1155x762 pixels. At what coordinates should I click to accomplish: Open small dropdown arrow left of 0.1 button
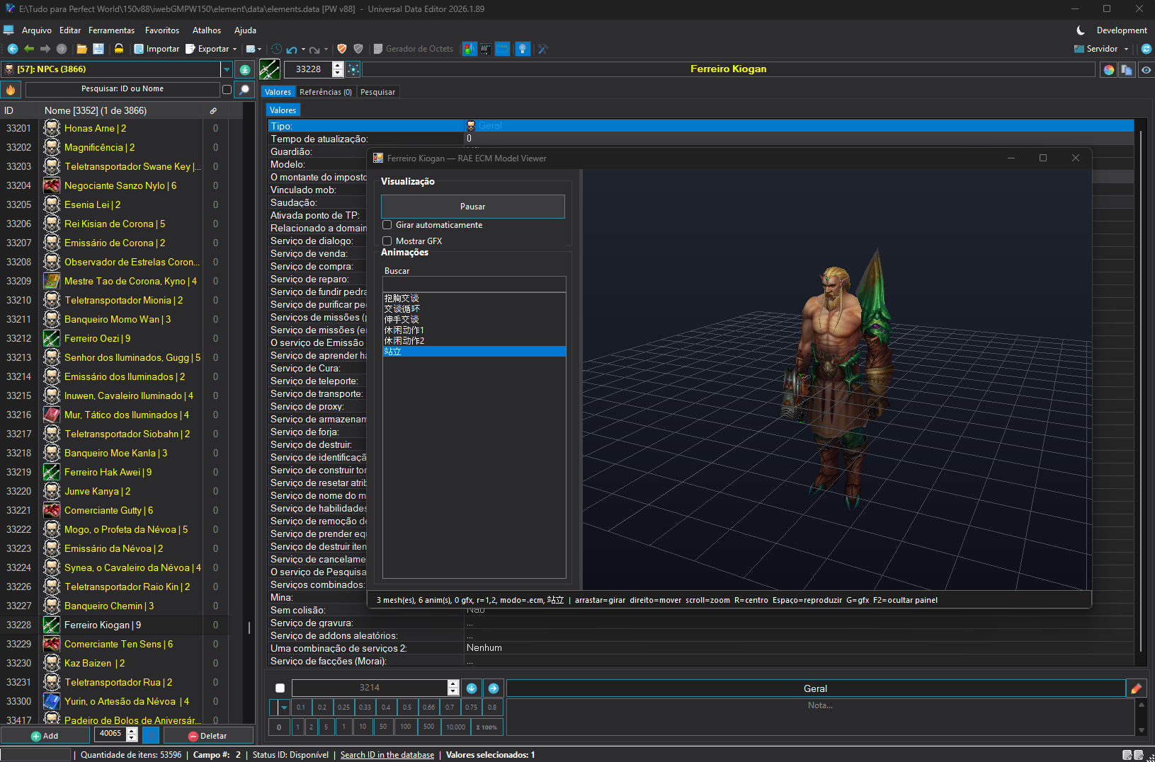[x=284, y=708]
